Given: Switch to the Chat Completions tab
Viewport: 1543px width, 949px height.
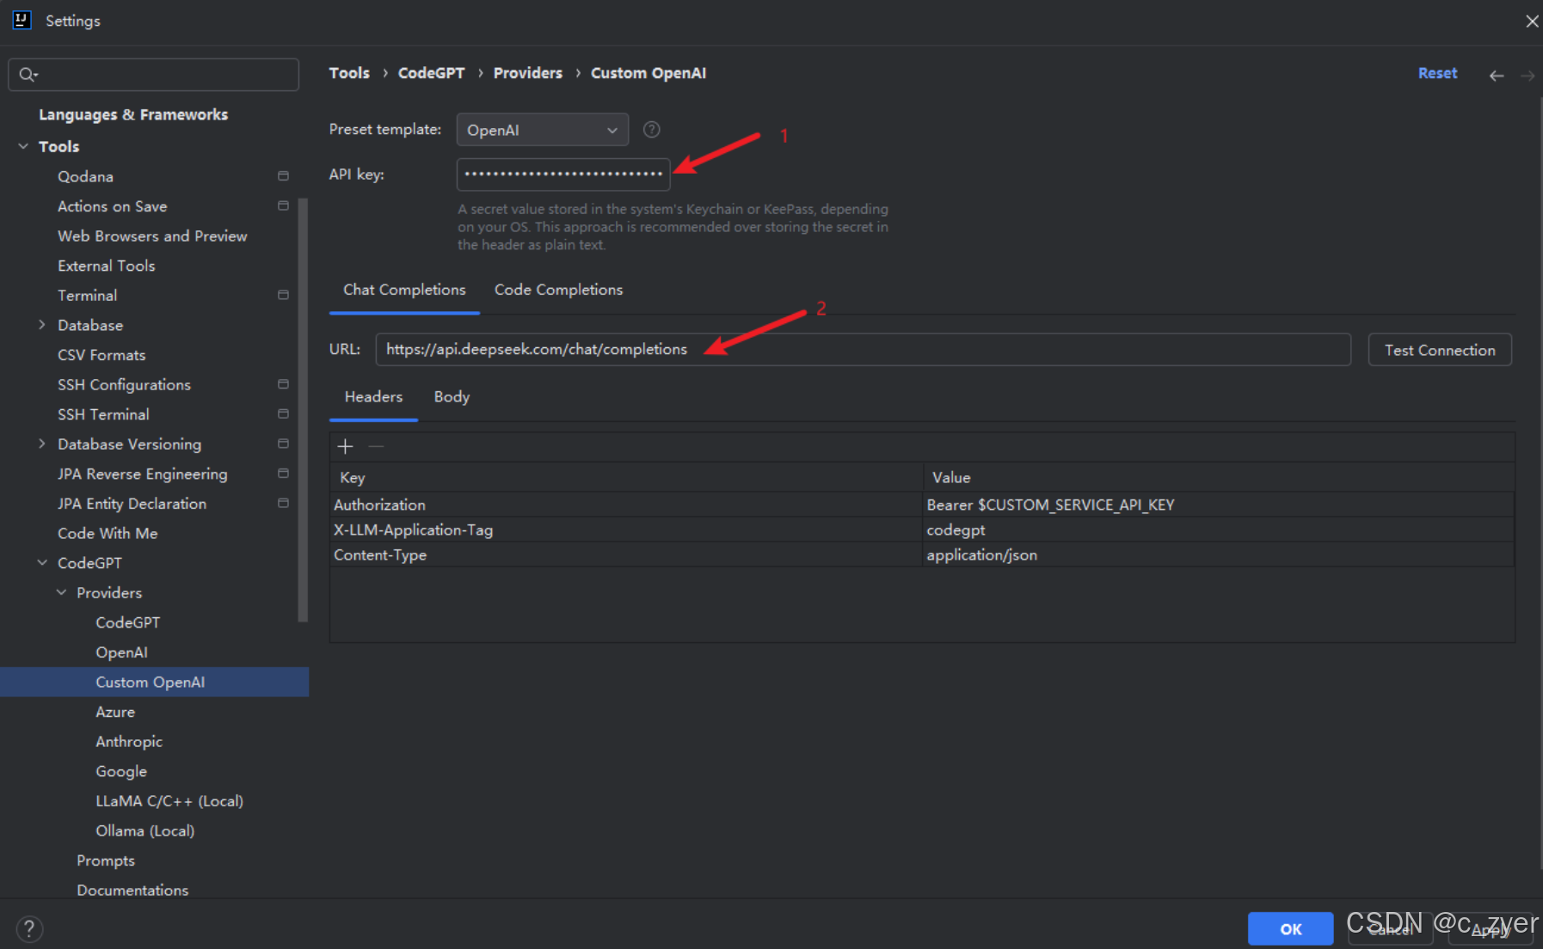Looking at the screenshot, I should coord(404,290).
